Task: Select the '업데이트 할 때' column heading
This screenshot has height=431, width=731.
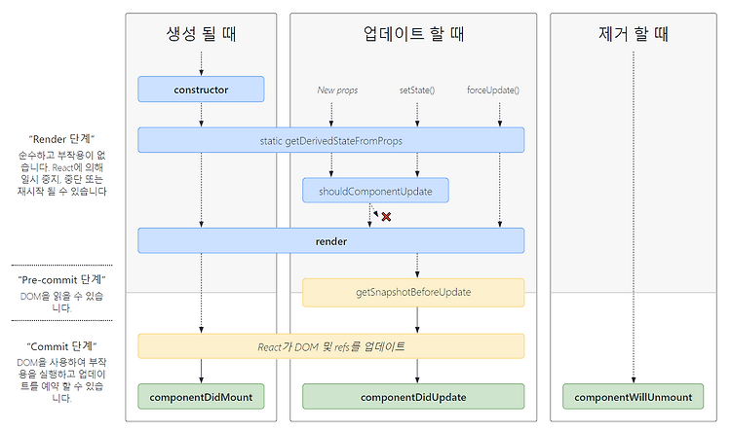Action: coord(413,33)
